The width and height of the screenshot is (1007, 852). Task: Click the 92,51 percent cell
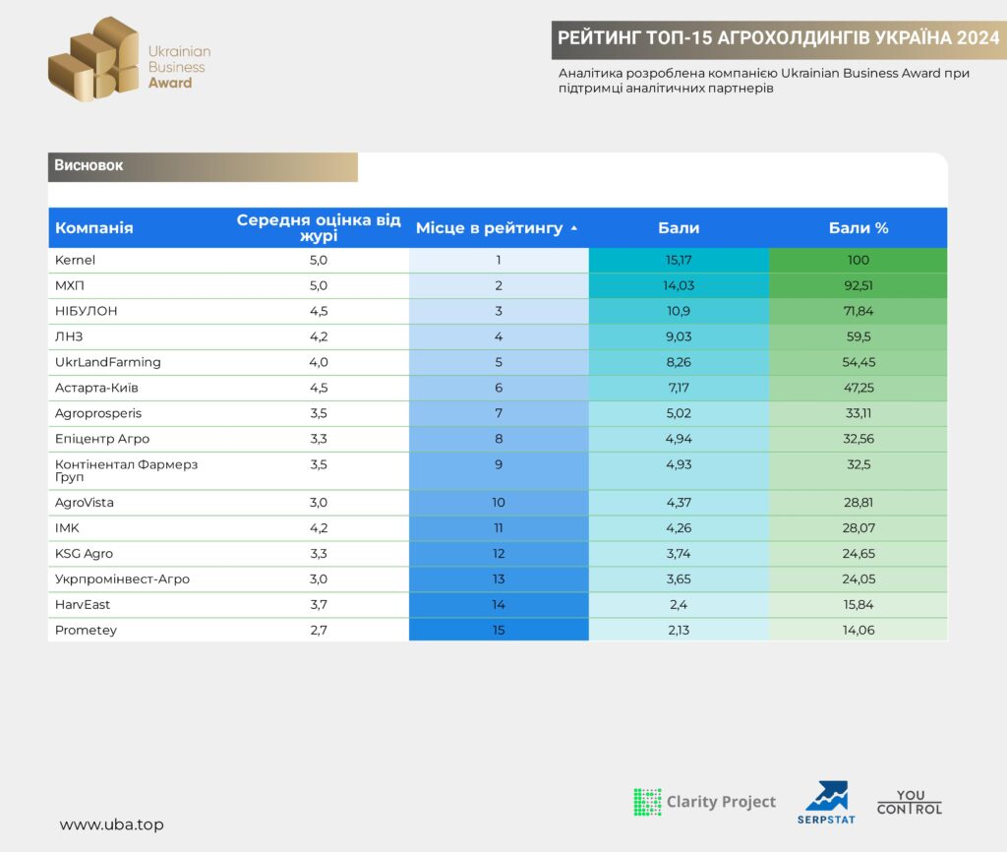[x=859, y=285]
